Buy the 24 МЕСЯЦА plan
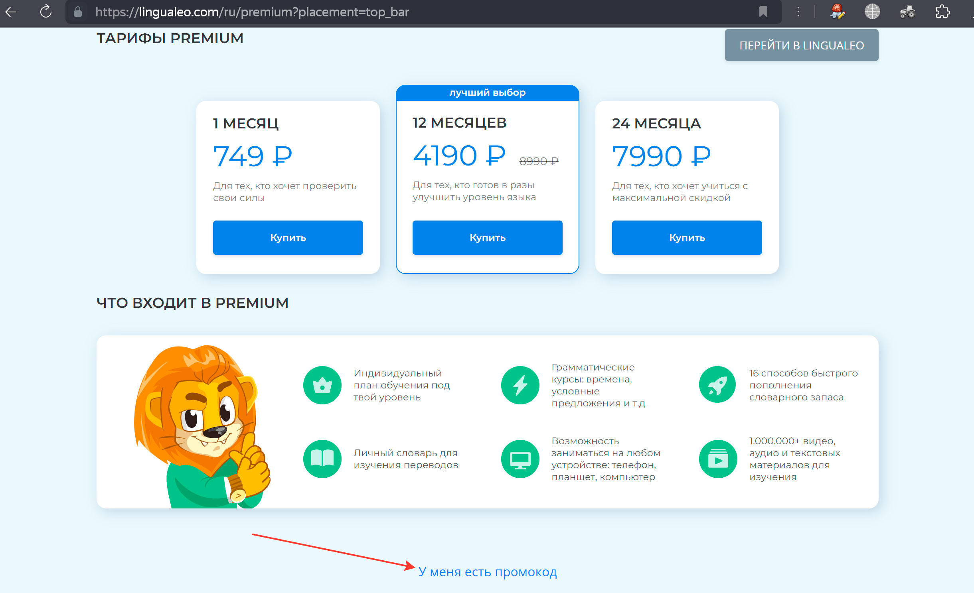 (x=687, y=238)
